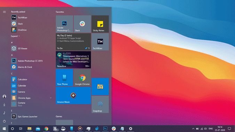Open Google Chrome from the taskbar
Viewport: 235px width, 132px height.
[x=46, y=129]
